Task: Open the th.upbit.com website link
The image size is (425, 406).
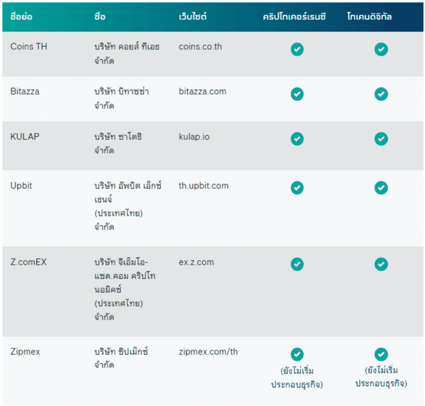Action: tap(203, 186)
